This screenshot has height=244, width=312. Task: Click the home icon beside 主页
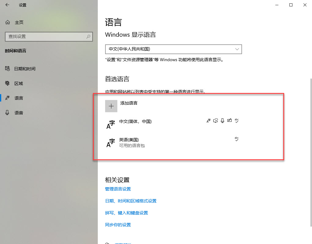pyautogui.click(x=8, y=22)
